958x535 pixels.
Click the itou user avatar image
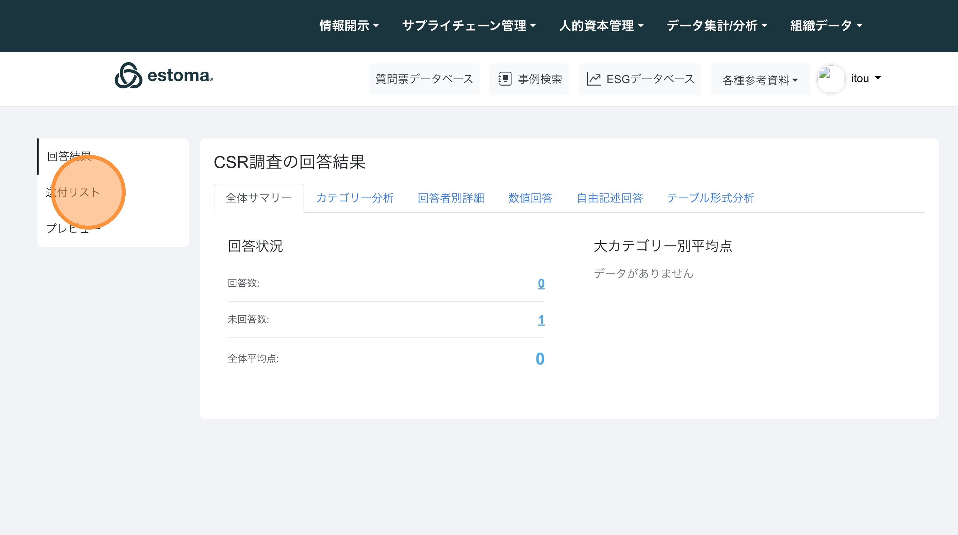831,79
